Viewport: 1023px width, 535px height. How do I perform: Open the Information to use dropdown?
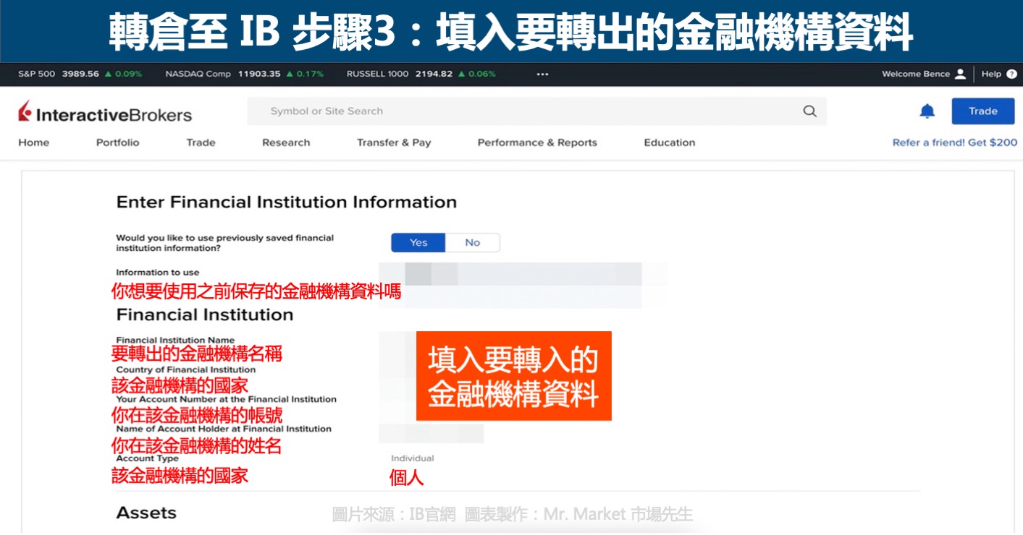[x=510, y=274]
